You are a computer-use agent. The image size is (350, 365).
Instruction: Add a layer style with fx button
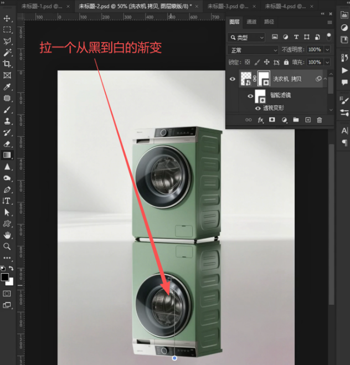(x=260, y=120)
